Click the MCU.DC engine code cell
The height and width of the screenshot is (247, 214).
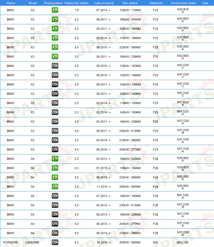click(x=183, y=242)
